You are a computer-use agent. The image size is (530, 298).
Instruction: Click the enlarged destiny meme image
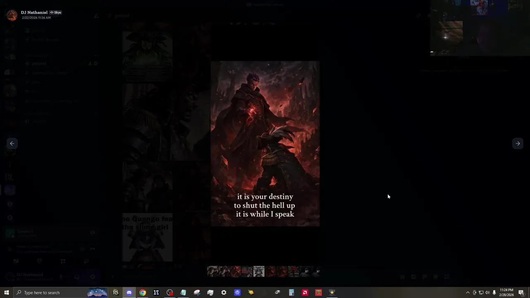click(265, 144)
